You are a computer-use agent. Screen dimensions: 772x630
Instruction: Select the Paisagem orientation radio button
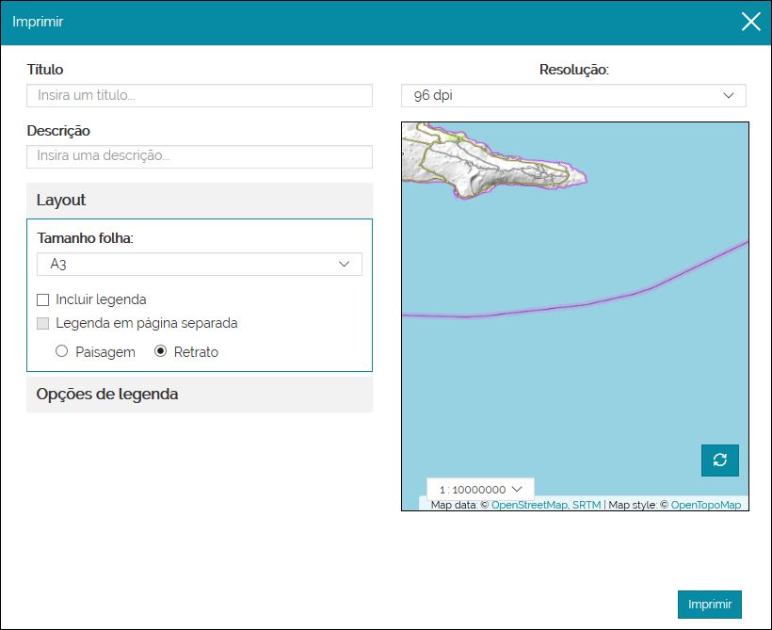(x=61, y=350)
